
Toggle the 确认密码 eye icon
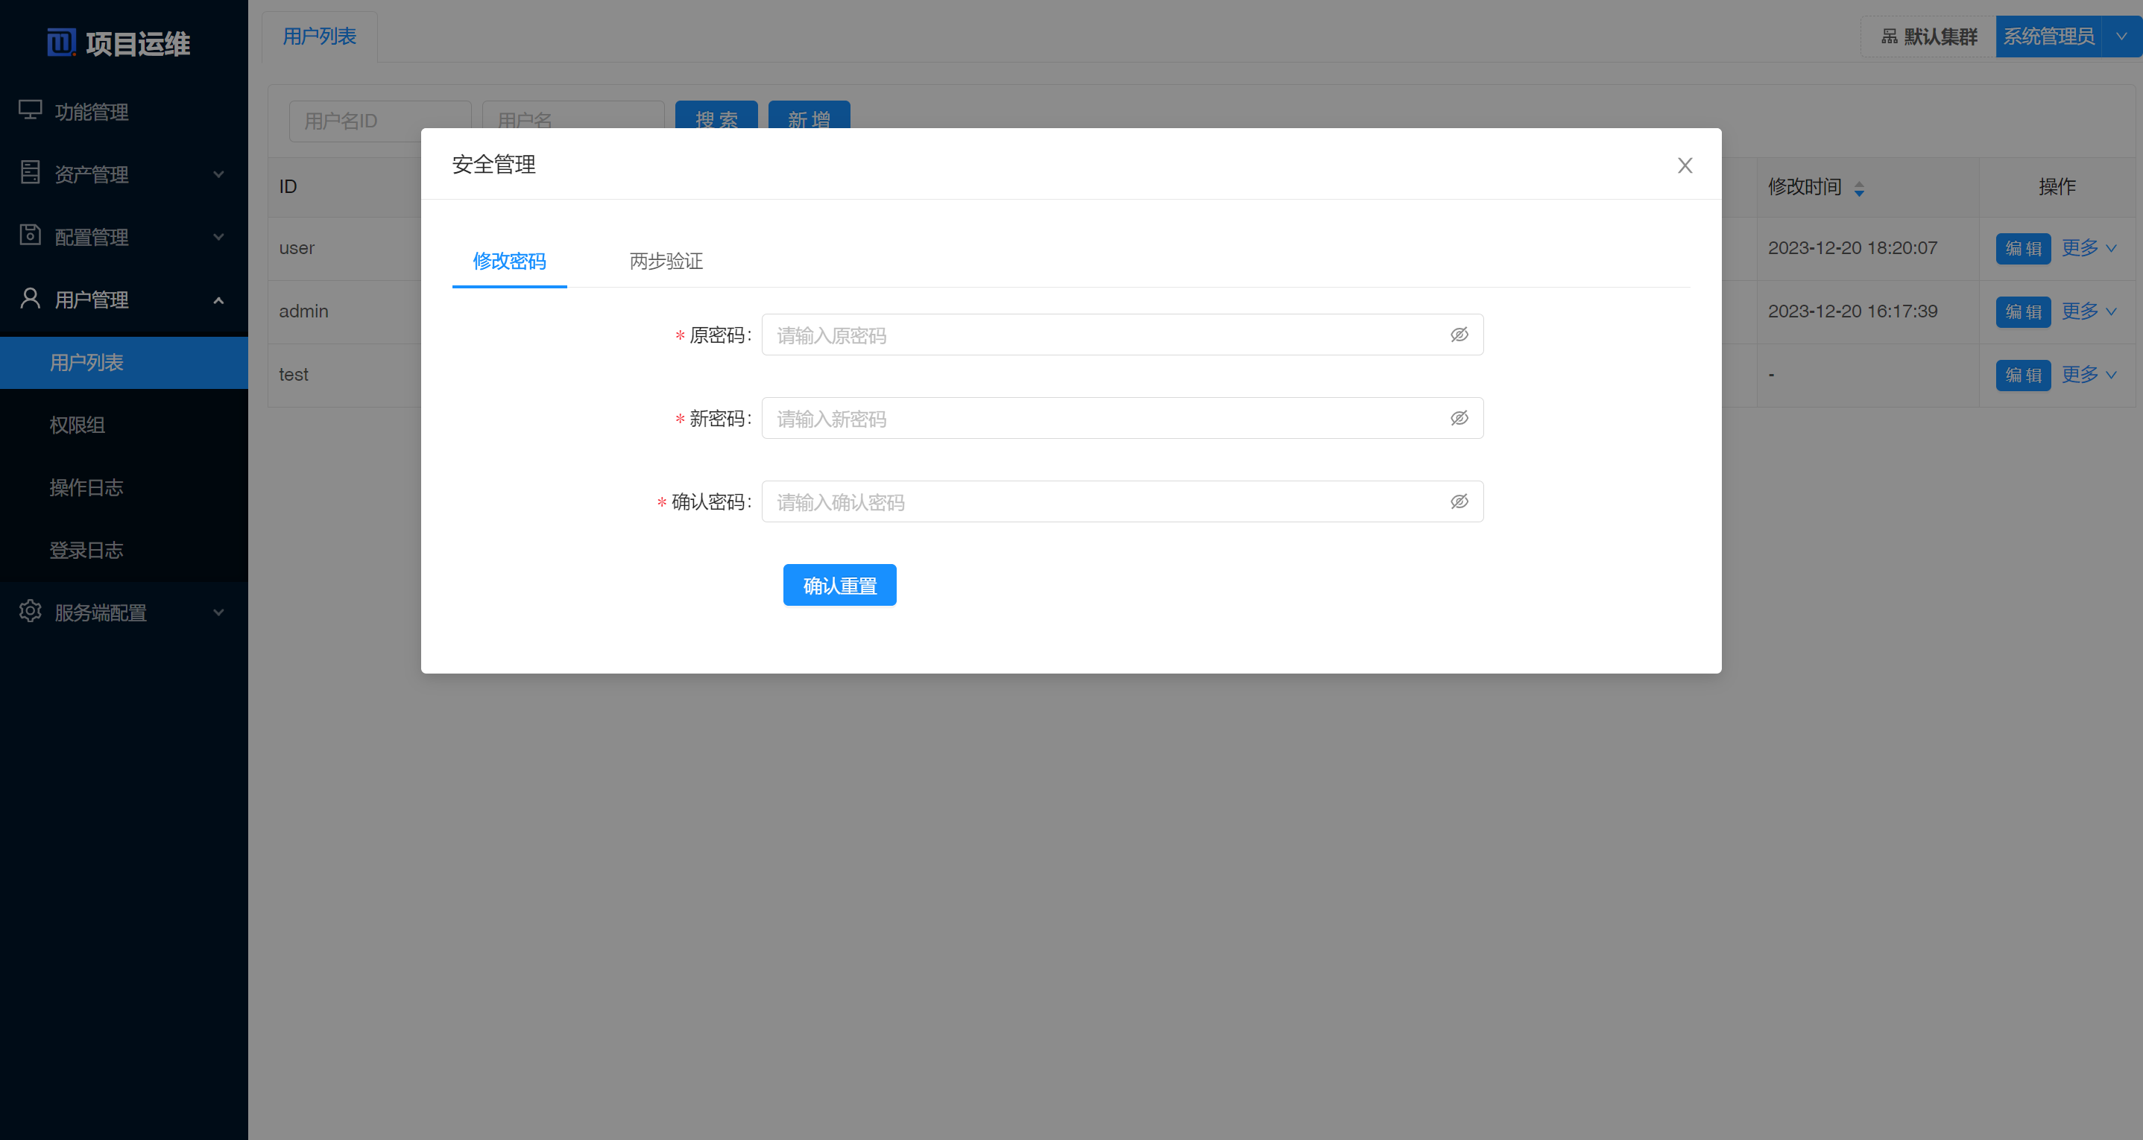tap(1459, 501)
